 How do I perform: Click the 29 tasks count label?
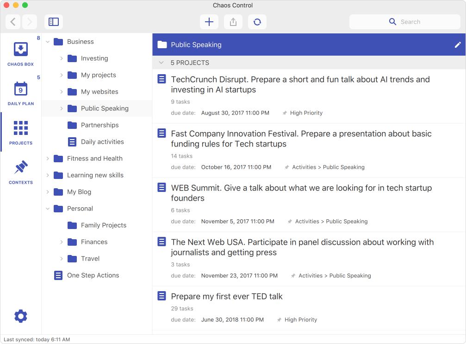click(x=182, y=309)
